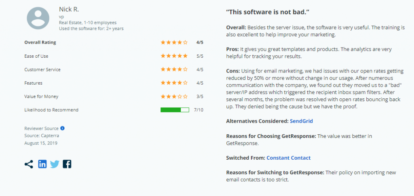Image resolution: width=414 pixels, height=196 pixels.
Task: Click the Overall Rating stars
Action: tap(174, 42)
